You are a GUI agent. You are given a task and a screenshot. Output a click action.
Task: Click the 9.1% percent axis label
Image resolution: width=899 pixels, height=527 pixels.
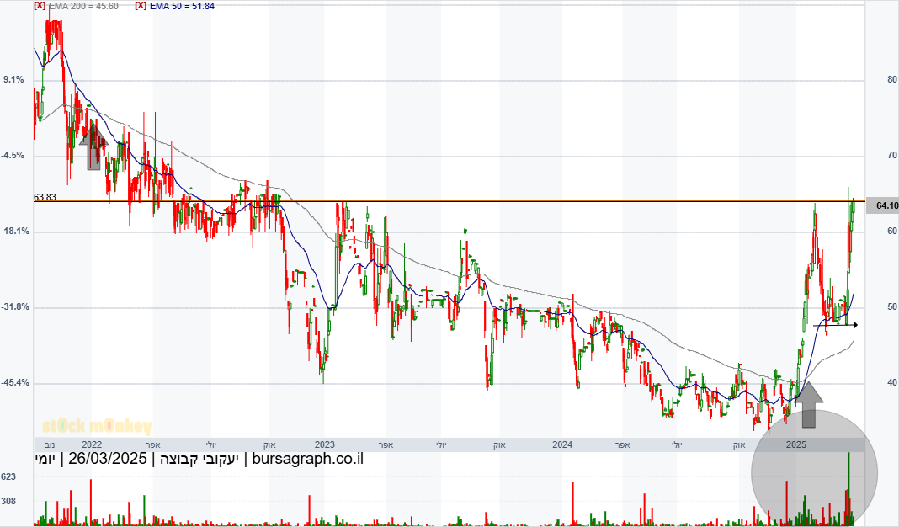(13, 80)
